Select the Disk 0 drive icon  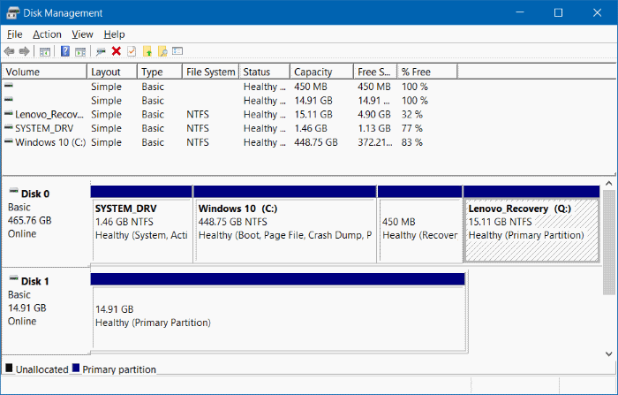click(x=14, y=191)
